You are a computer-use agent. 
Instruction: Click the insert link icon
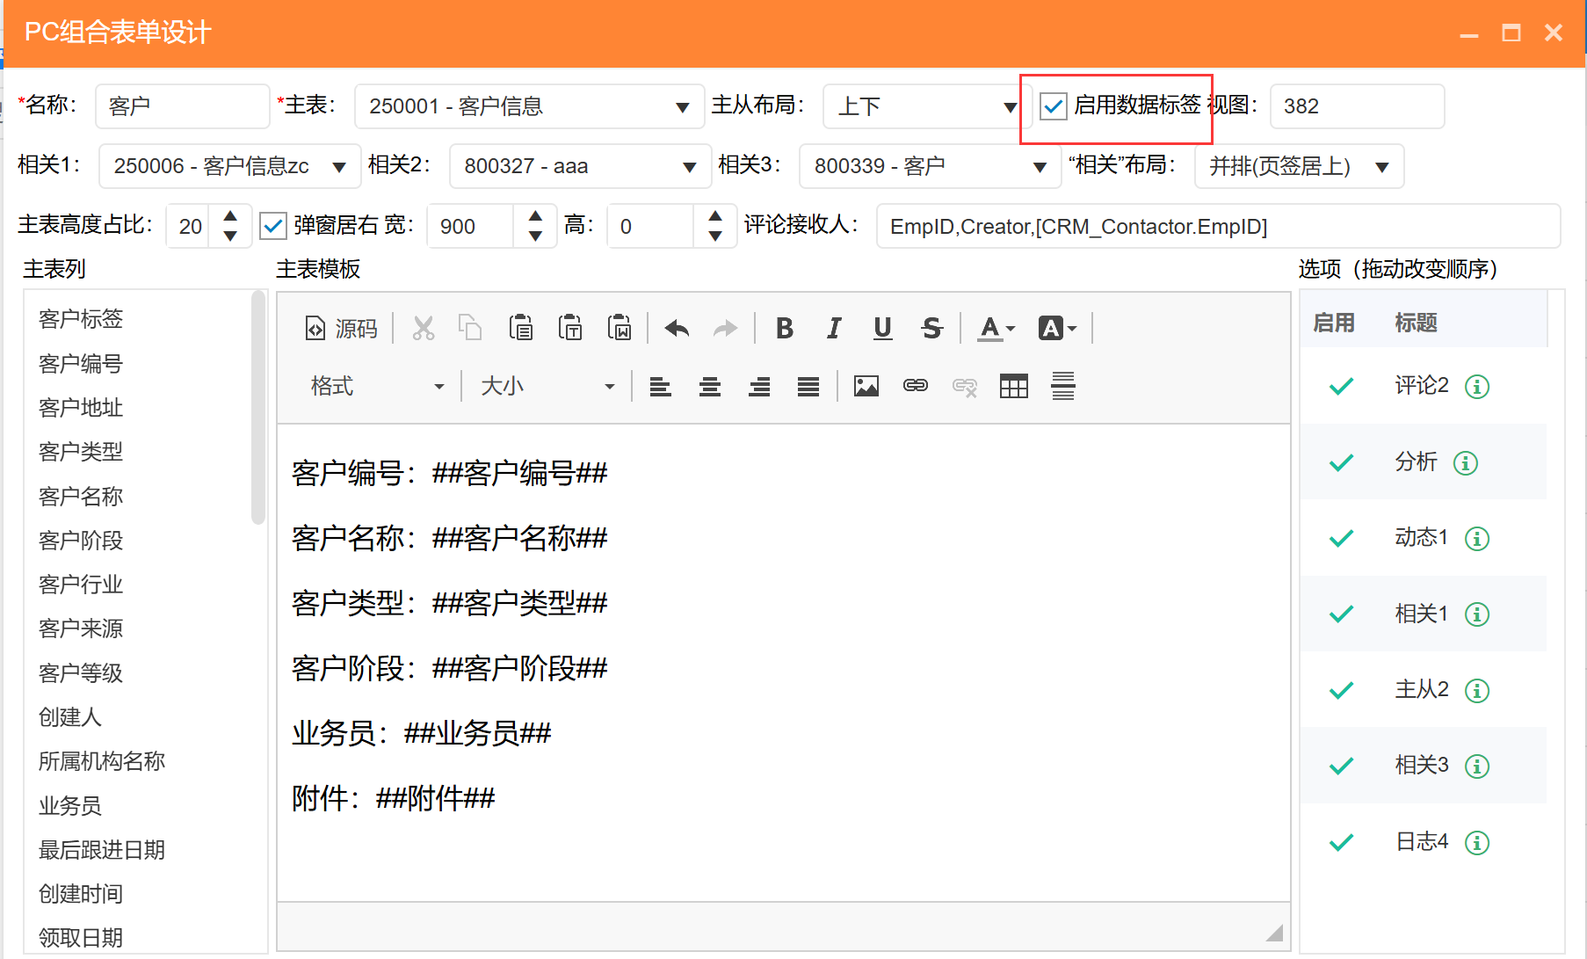tap(915, 387)
